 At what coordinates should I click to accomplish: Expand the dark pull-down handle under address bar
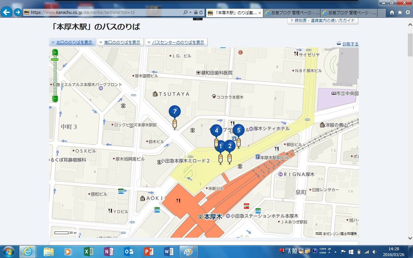197,19
